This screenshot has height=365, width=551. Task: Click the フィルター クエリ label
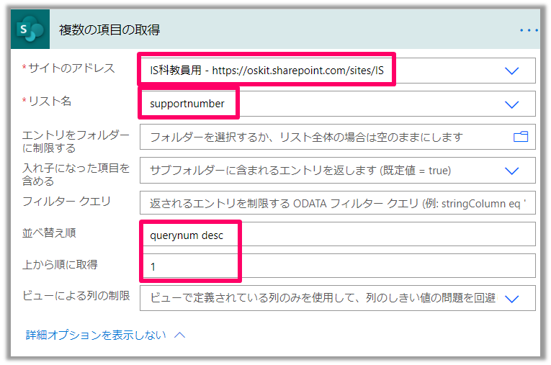coord(66,202)
